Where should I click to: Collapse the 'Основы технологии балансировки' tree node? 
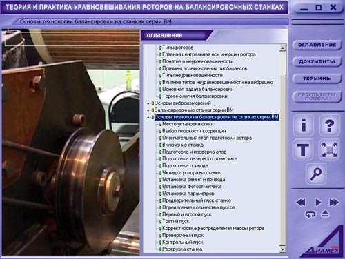point(148,117)
